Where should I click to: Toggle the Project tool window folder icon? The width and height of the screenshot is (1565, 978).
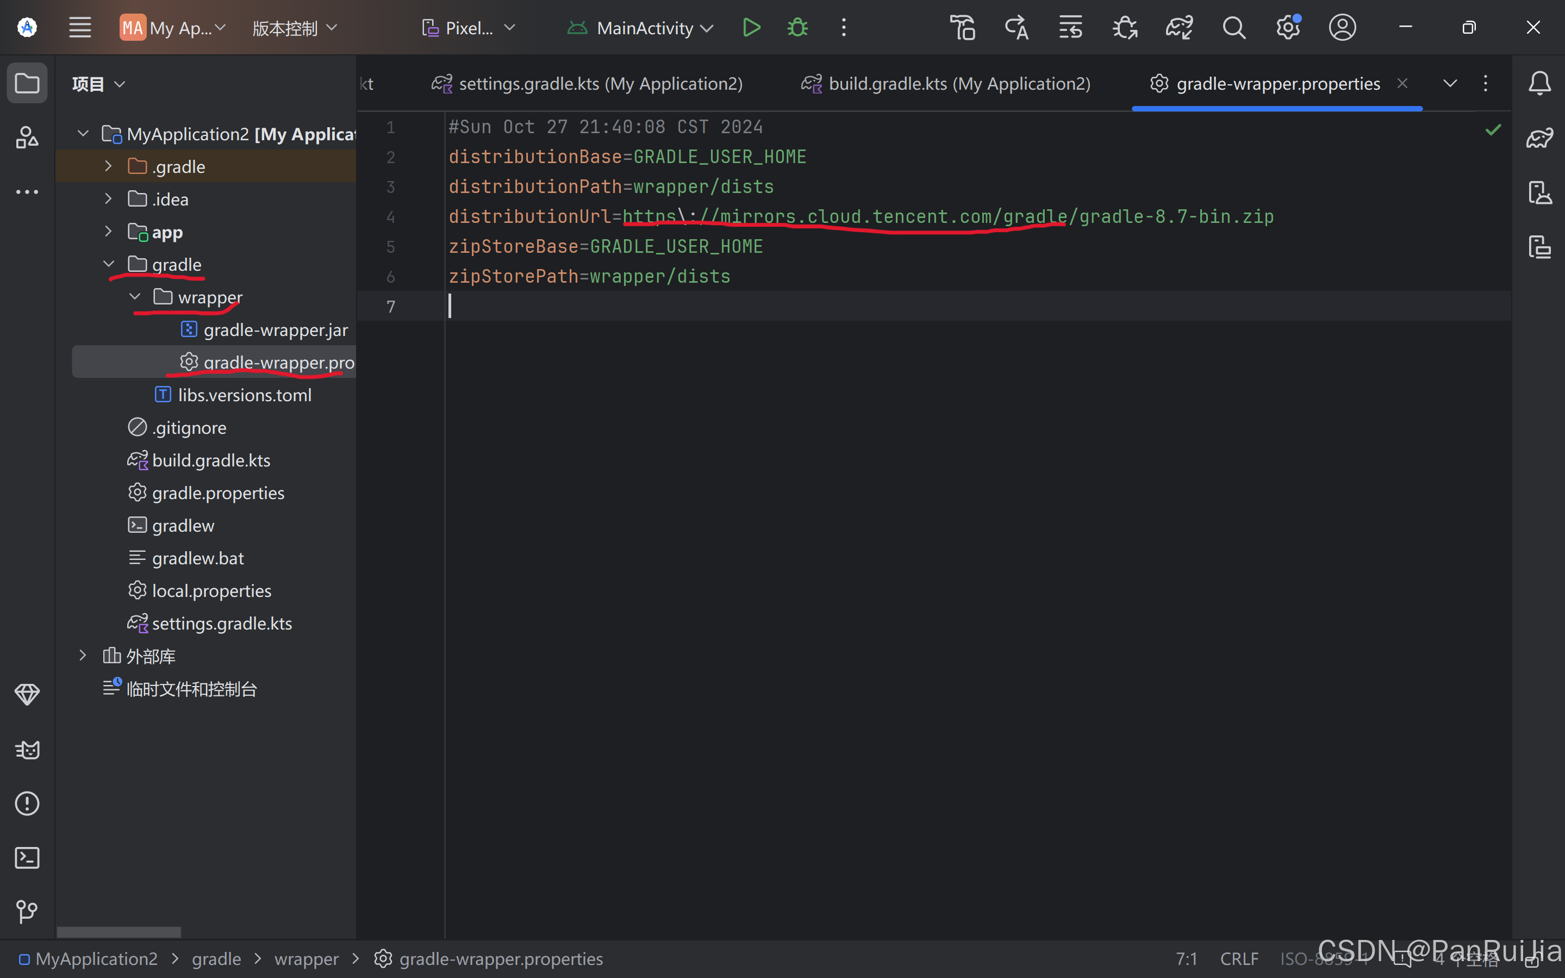pos(27,83)
